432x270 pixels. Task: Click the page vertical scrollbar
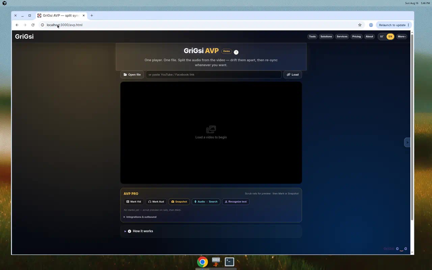pyautogui.click(x=412, y=128)
